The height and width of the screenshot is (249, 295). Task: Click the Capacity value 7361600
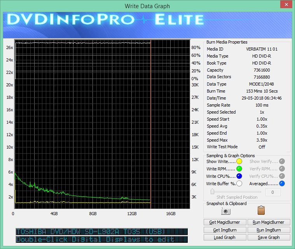click(x=262, y=70)
